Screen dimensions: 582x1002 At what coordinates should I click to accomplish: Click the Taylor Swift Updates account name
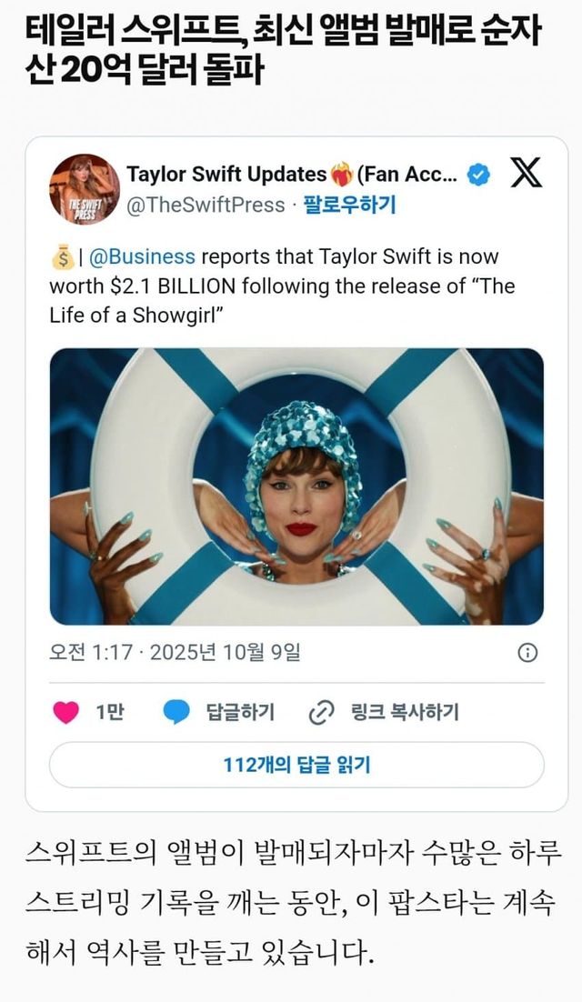click(226, 174)
